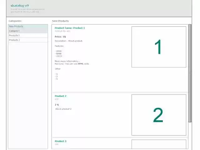This screenshot has width=200, height=150.
Task: Open the Product Name: Product 1 title
Action: [x=70, y=28]
